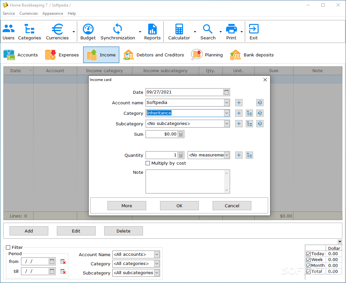Viewport: 346px width, 283px height.
Task: Open the Categories tree icon
Action: click(29, 32)
